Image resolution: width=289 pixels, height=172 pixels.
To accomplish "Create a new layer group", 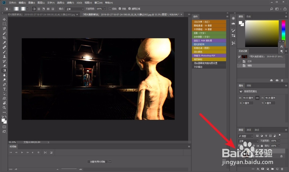I will [x=272, y=169].
